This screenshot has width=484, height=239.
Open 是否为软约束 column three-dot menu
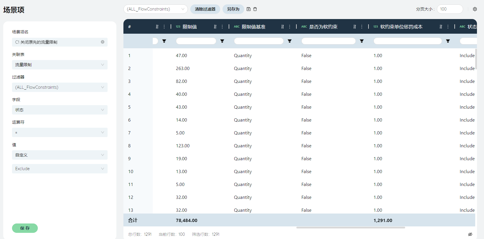click(x=362, y=27)
